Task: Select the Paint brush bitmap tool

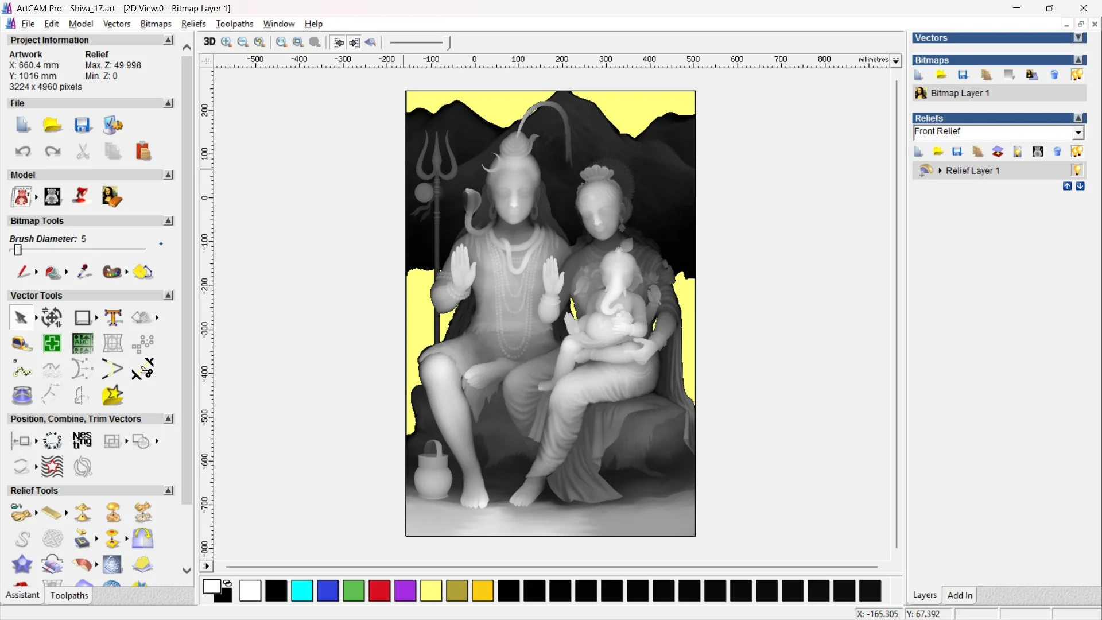Action: coord(23,272)
